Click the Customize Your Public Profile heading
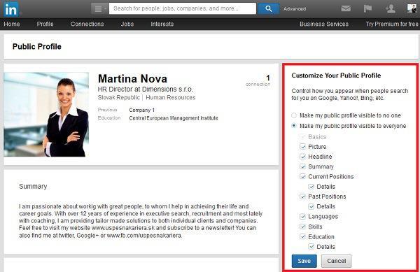 click(336, 76)
